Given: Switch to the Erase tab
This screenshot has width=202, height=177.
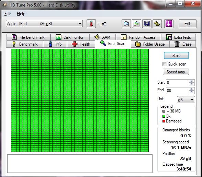Looking at the screenshot, I should [x=183, y=44].
